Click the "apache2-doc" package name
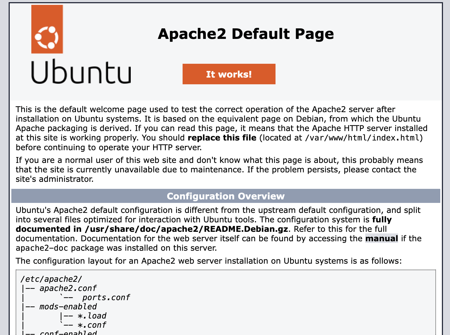 (x=42, y=248)
